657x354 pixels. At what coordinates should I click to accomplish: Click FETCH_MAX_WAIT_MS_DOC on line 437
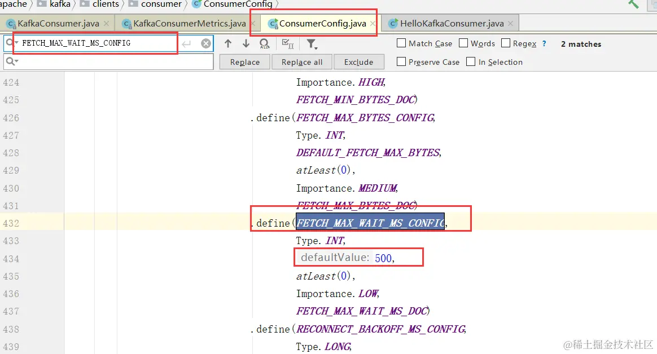click(362, 311)
